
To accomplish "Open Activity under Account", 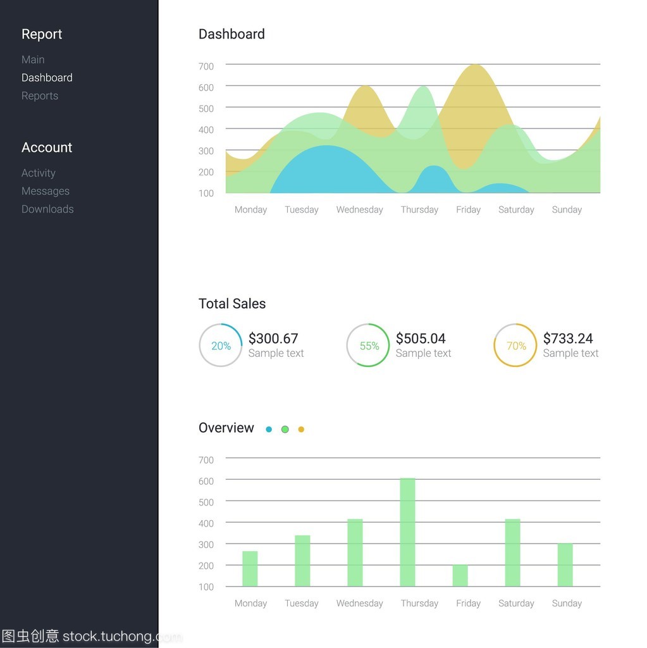I will pos(39,173).
